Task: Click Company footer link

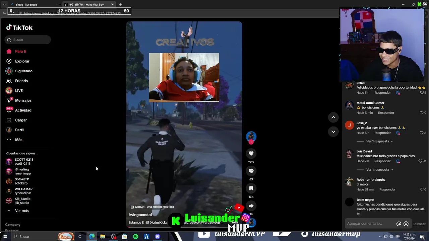Action: tap(13, 225)
